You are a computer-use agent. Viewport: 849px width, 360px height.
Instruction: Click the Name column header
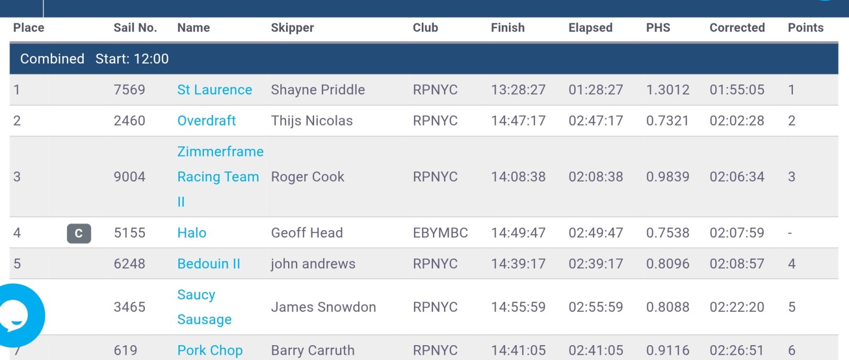pyautogui.click(x=194, y=28)
